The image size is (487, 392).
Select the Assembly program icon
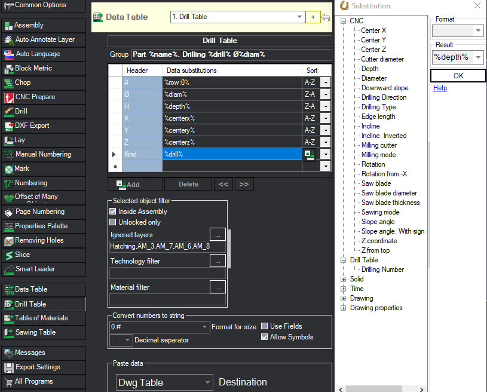(x=9, y=26)
